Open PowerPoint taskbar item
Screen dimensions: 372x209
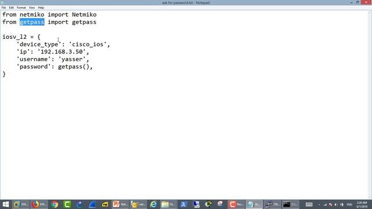pos(120,204)
